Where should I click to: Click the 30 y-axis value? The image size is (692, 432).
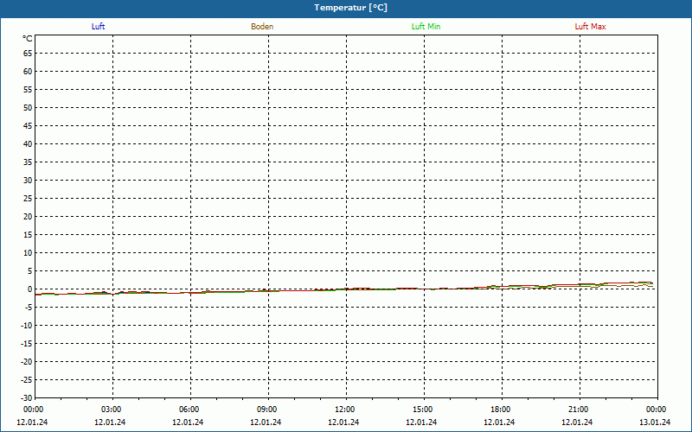coord(28,181)
